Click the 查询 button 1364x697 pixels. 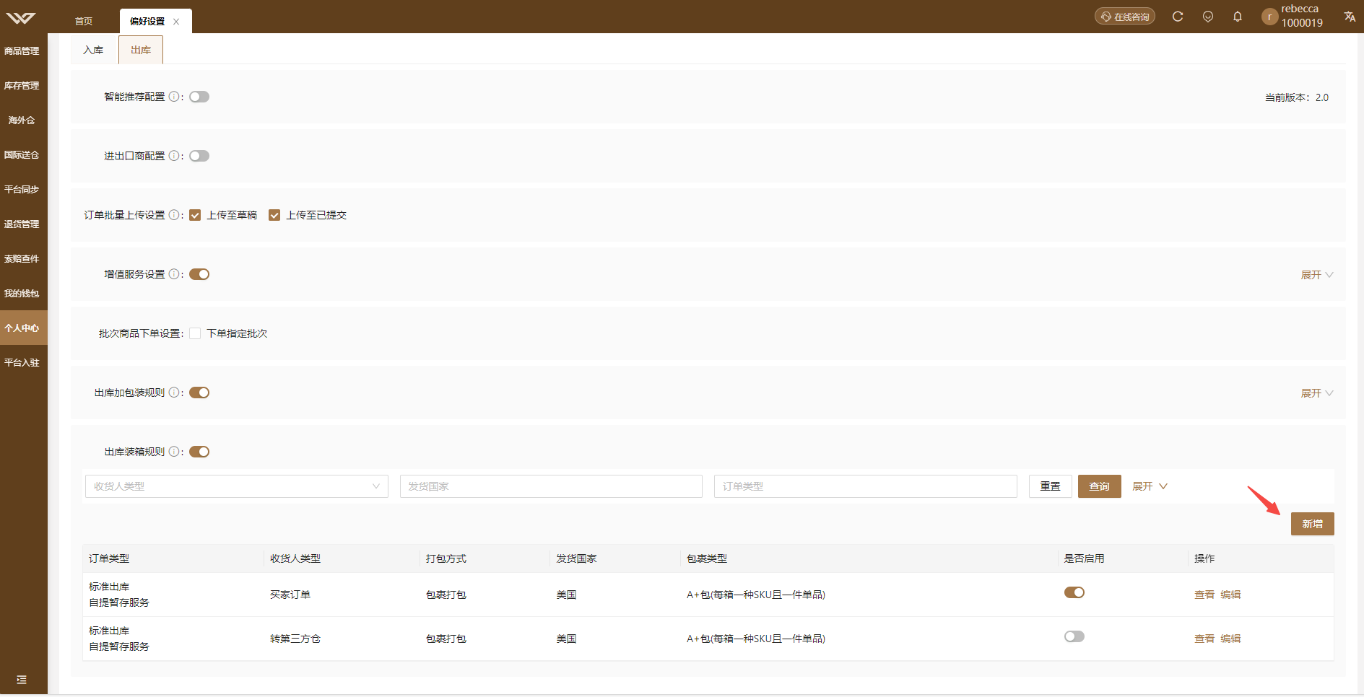[1100, 486]
